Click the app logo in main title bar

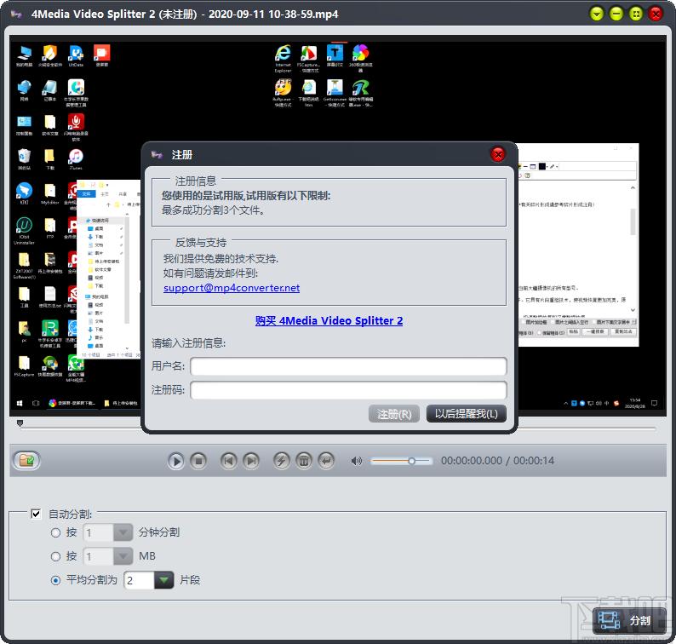point(16,14)
